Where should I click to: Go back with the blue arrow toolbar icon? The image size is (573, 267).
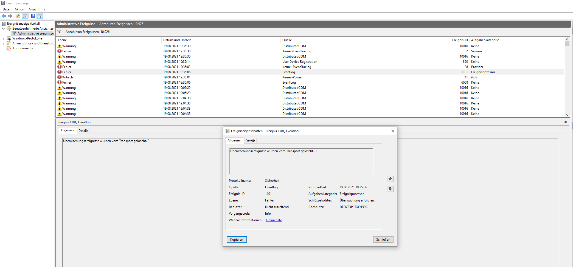tap(4, 16)
